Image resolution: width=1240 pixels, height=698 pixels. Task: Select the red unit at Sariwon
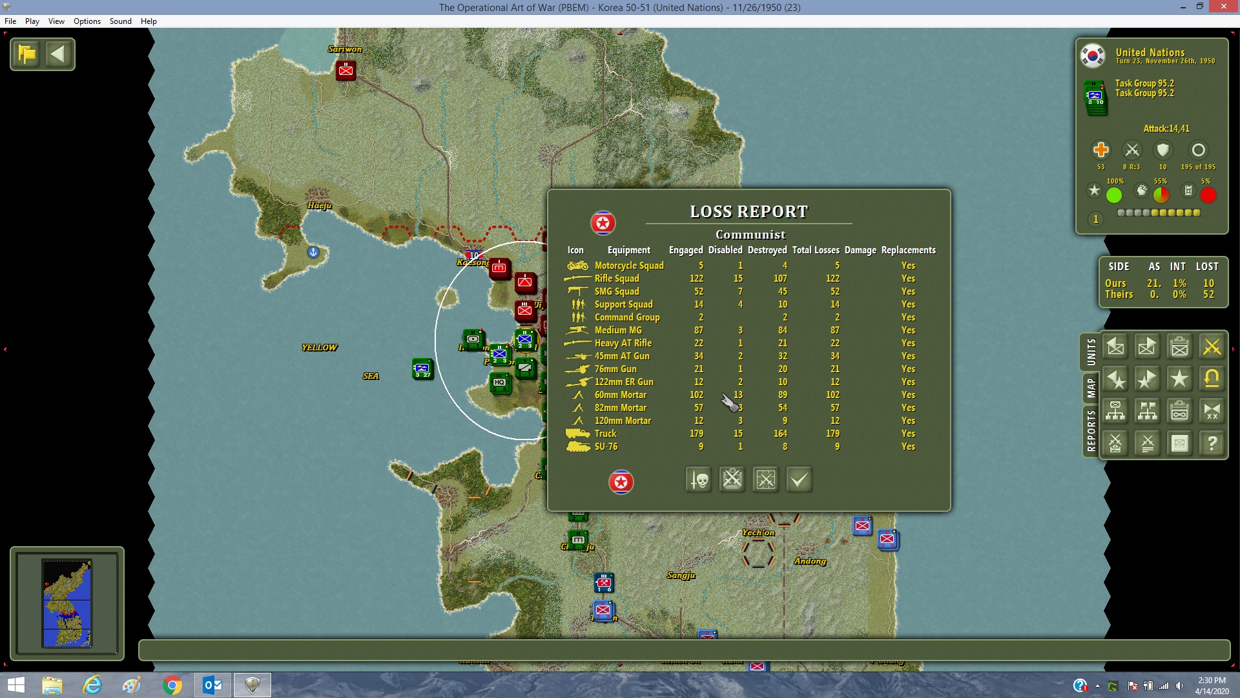(x=346, y=70)
